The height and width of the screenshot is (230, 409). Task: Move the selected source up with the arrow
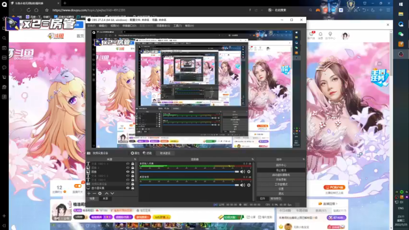[x=106, y=194]
